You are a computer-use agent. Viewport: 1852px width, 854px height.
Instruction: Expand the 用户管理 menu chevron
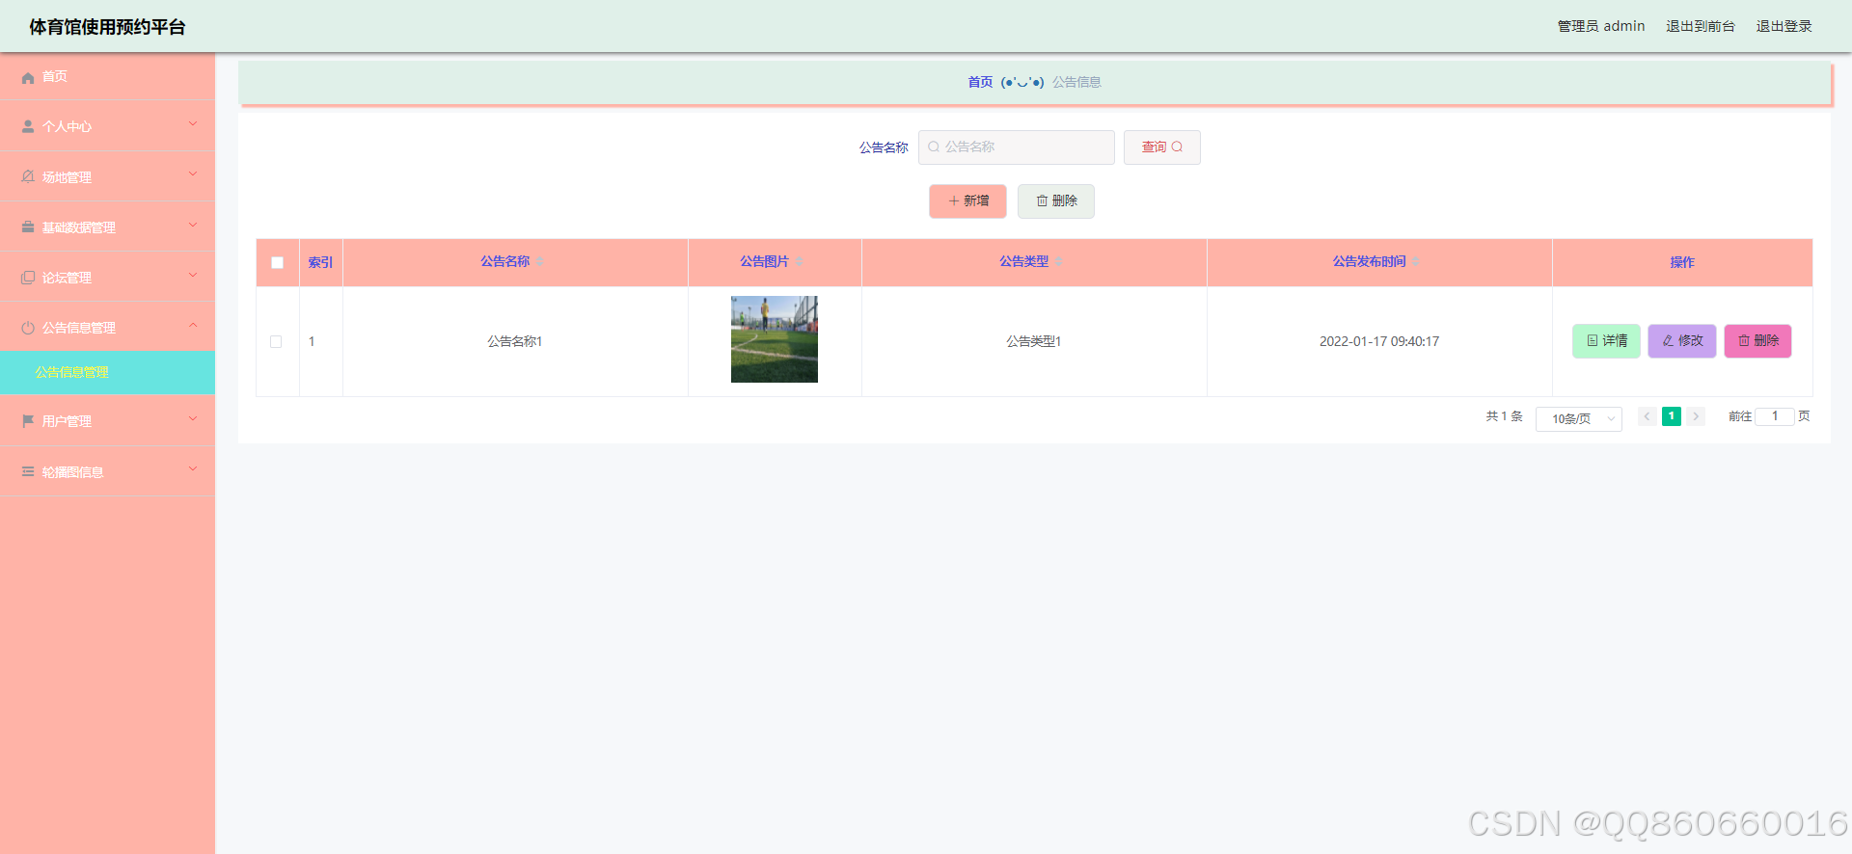[x=193, y=418]
